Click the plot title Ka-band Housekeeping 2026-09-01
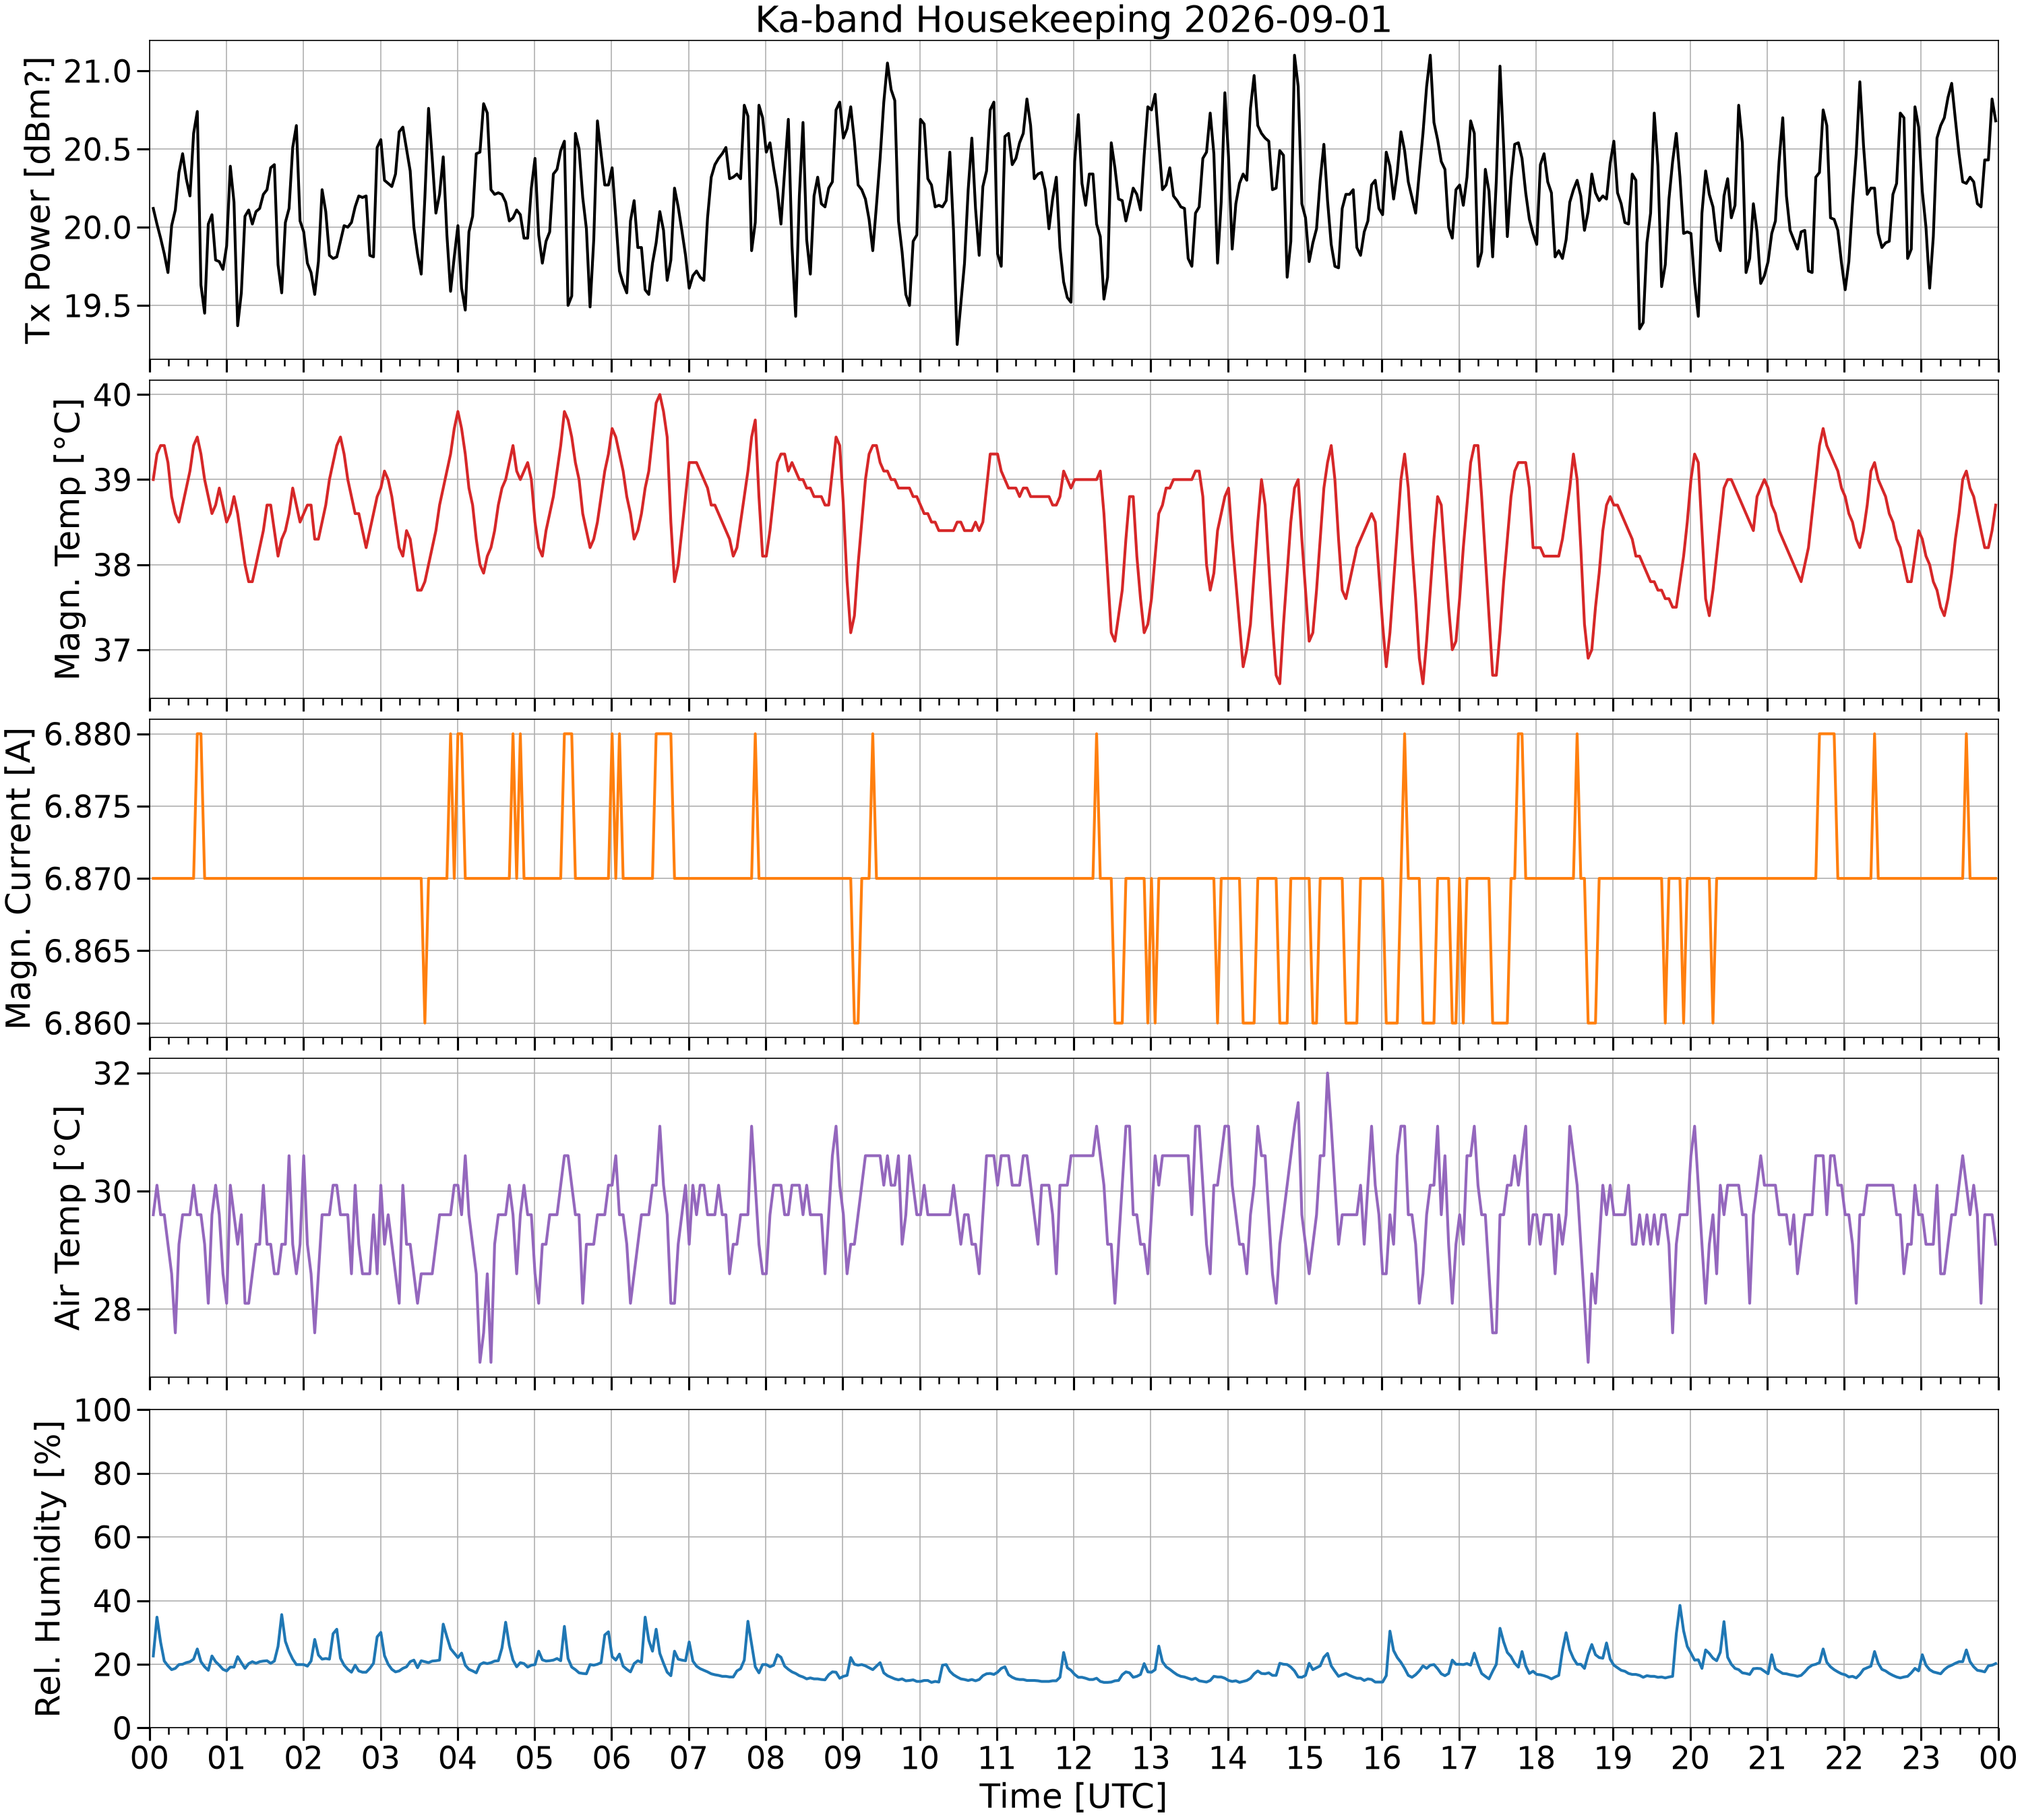 click(x=1073, y=20)
